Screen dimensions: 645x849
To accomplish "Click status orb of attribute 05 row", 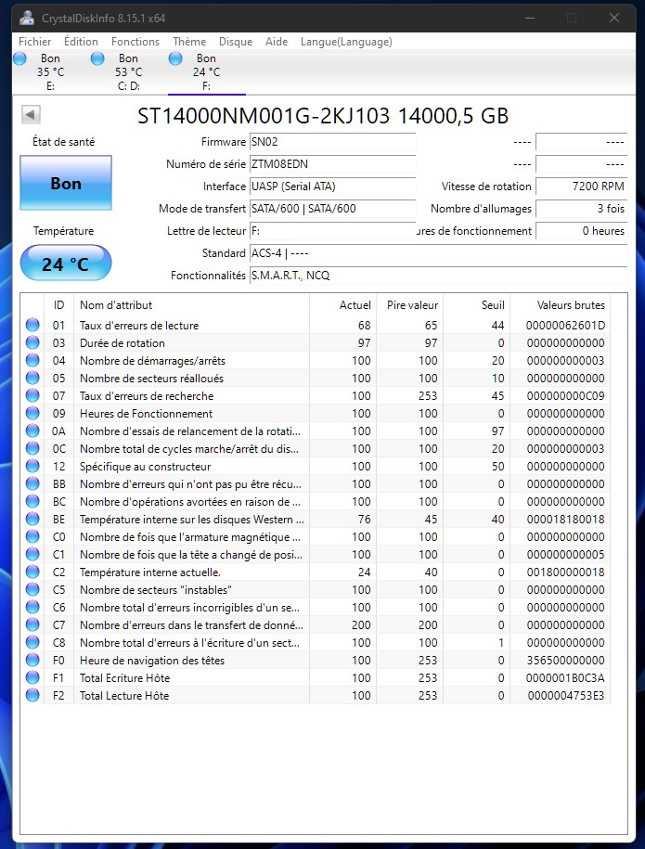I will 32,378.
